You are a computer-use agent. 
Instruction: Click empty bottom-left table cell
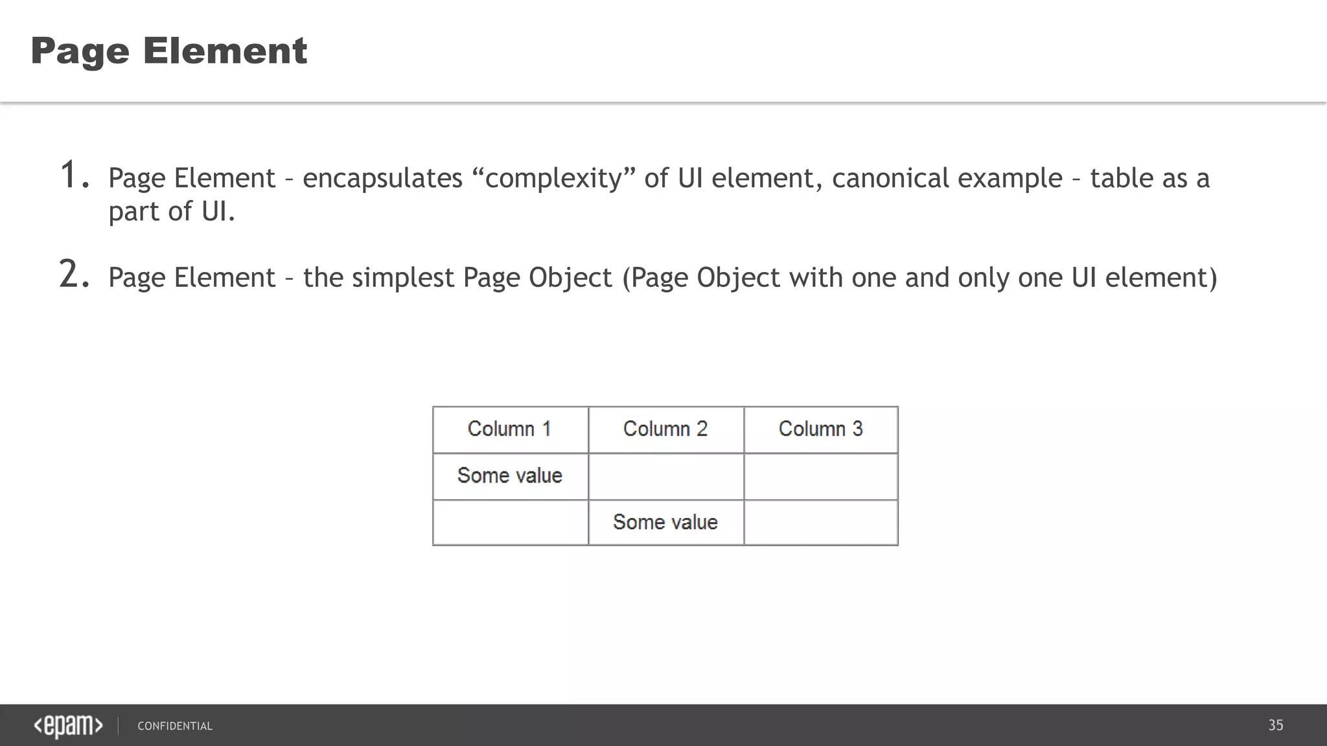point(510,523)
